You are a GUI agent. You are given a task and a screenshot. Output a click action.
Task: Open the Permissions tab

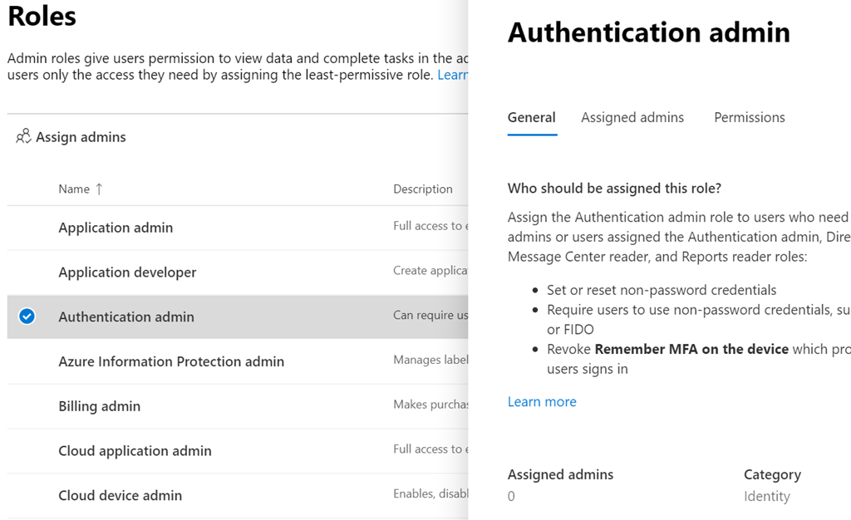749,118
